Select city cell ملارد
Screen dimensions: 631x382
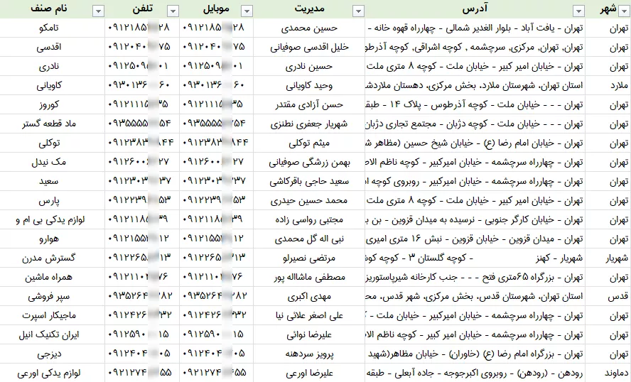click(x=608, y=85)
